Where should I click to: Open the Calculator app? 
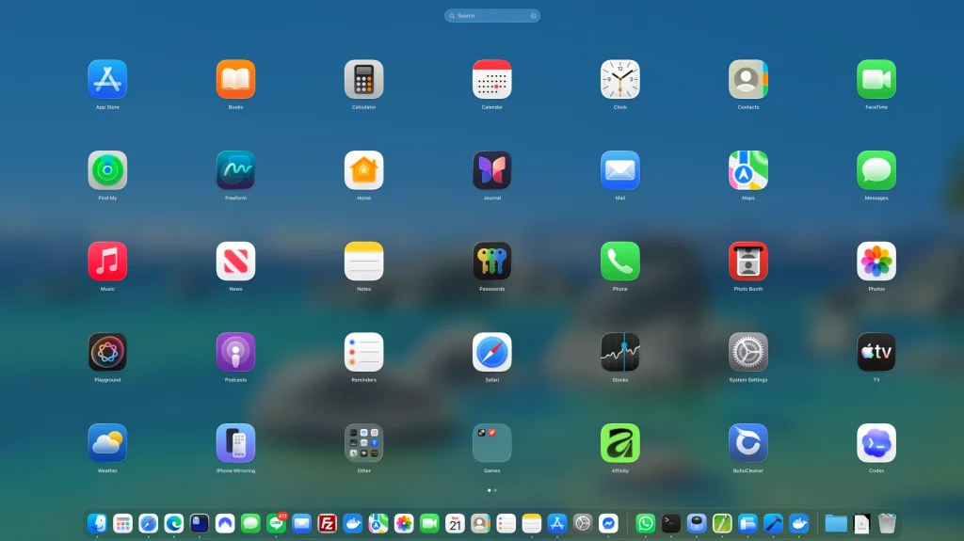[x=364, y=79]
